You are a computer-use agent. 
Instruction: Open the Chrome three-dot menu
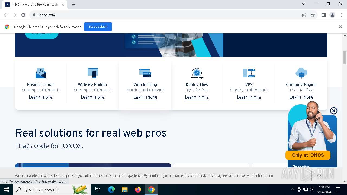pyautogui.click(x=341, y=15)
